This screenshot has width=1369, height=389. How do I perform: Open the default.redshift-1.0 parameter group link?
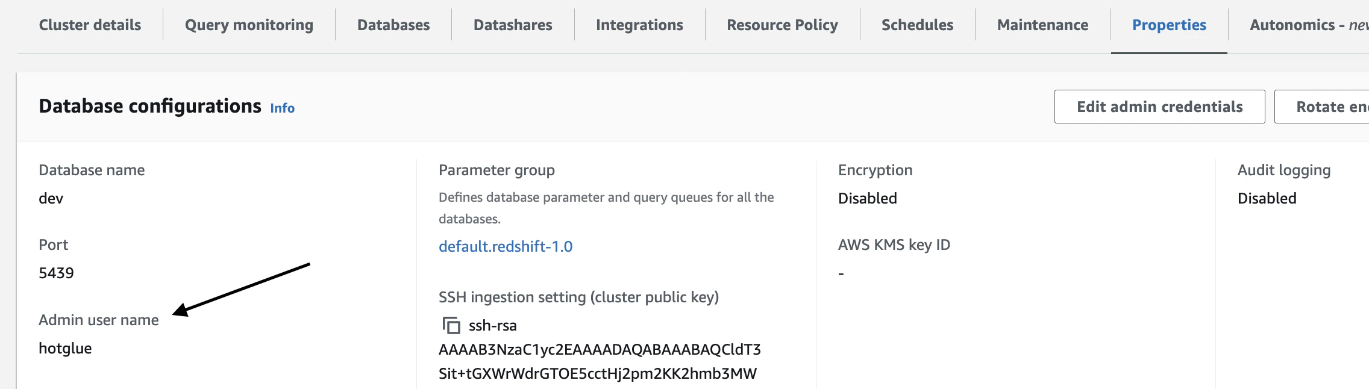point(506,246)
